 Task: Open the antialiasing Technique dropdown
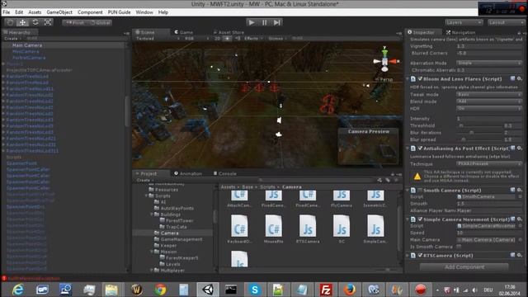tap(489, 163)
